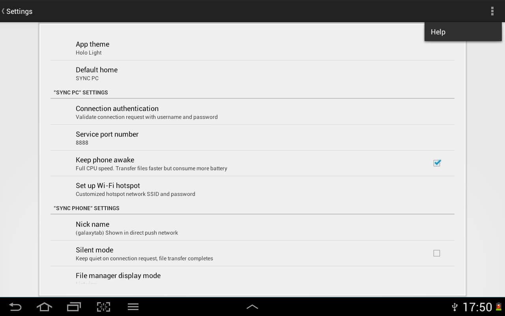Open Set up Wi-Fi hotspot

252,189
